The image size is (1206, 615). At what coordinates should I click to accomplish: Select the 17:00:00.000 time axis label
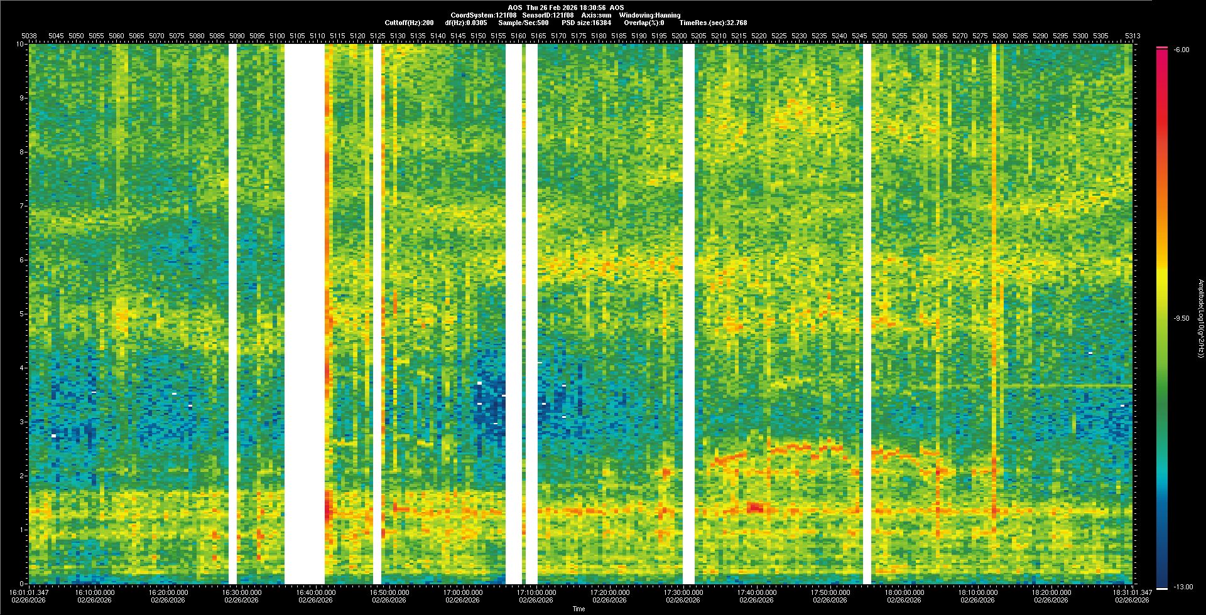tap(463, 592)
